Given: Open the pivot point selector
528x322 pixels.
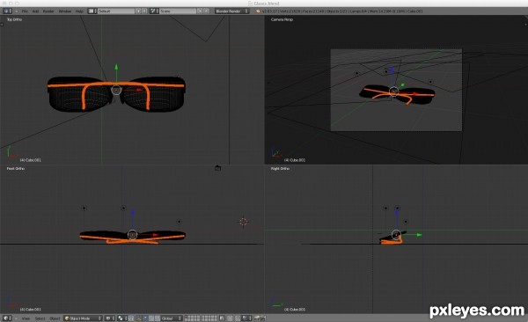Looking at the screenshot, I should [x=122, y=318].
